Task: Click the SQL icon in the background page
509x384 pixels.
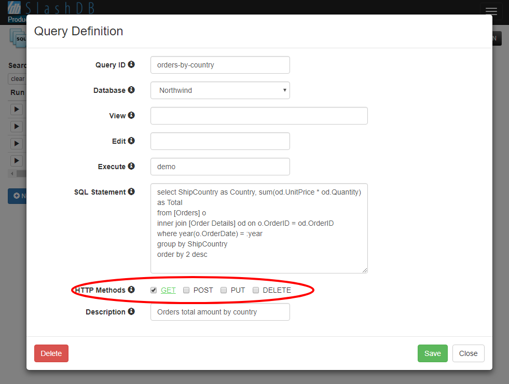Action: tap(18, 38)
